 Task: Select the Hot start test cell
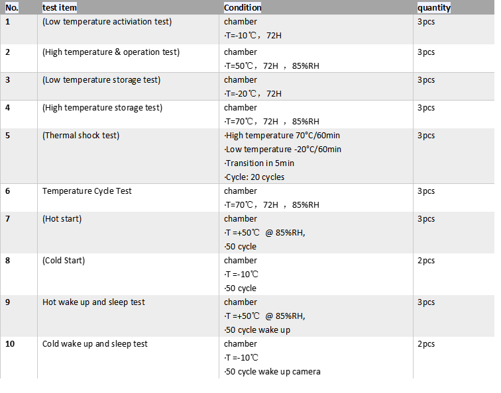(62, 219)
